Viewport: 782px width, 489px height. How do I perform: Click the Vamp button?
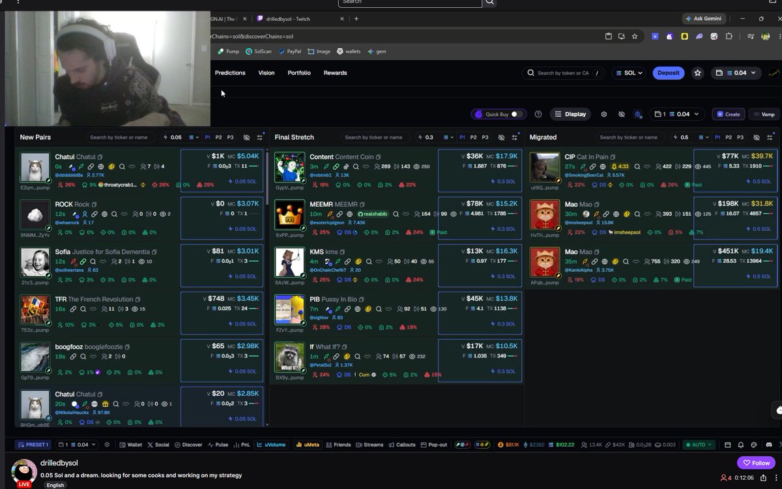(x=764, y=114)
